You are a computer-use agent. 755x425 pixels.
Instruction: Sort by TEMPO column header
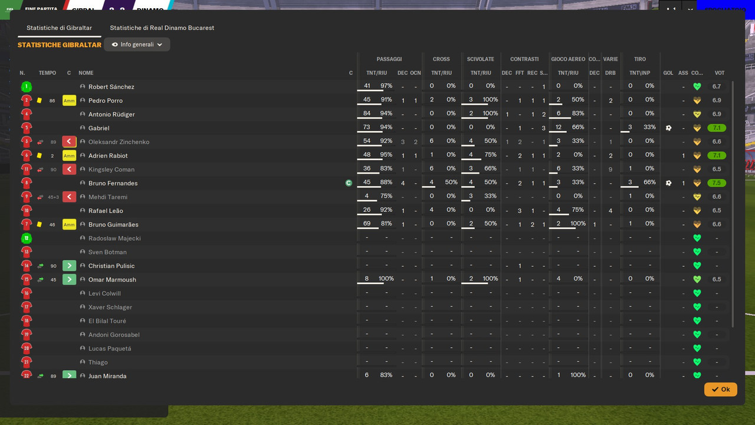coord(47,73)
